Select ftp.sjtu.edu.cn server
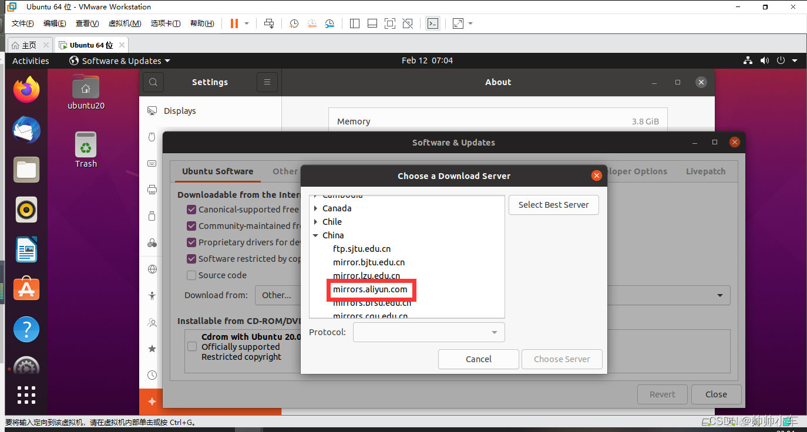Image resolution: width=807 pixels, height=432 pixels. (362, 249)
